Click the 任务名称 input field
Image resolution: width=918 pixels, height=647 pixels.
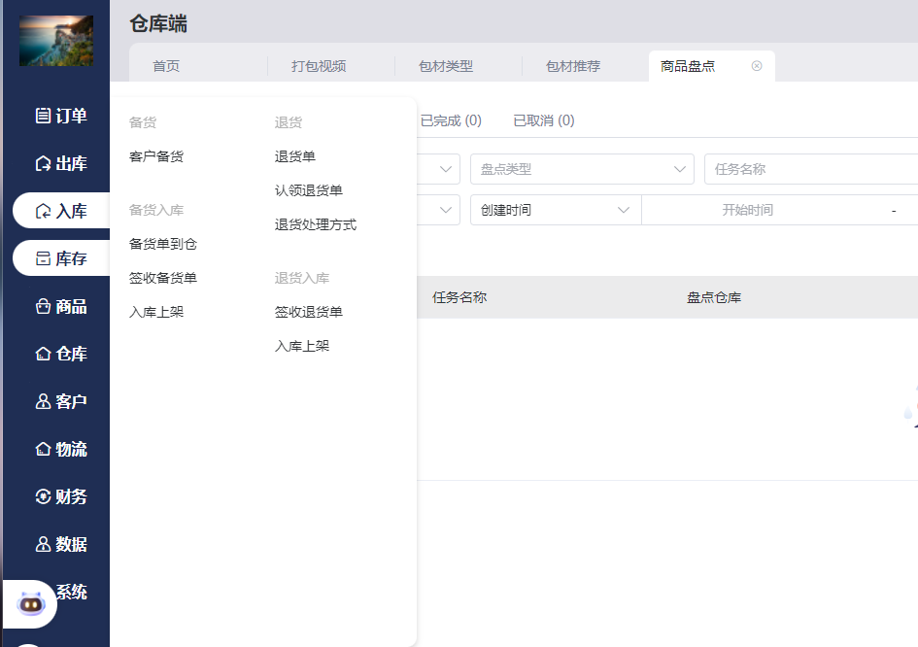[811, 169]
